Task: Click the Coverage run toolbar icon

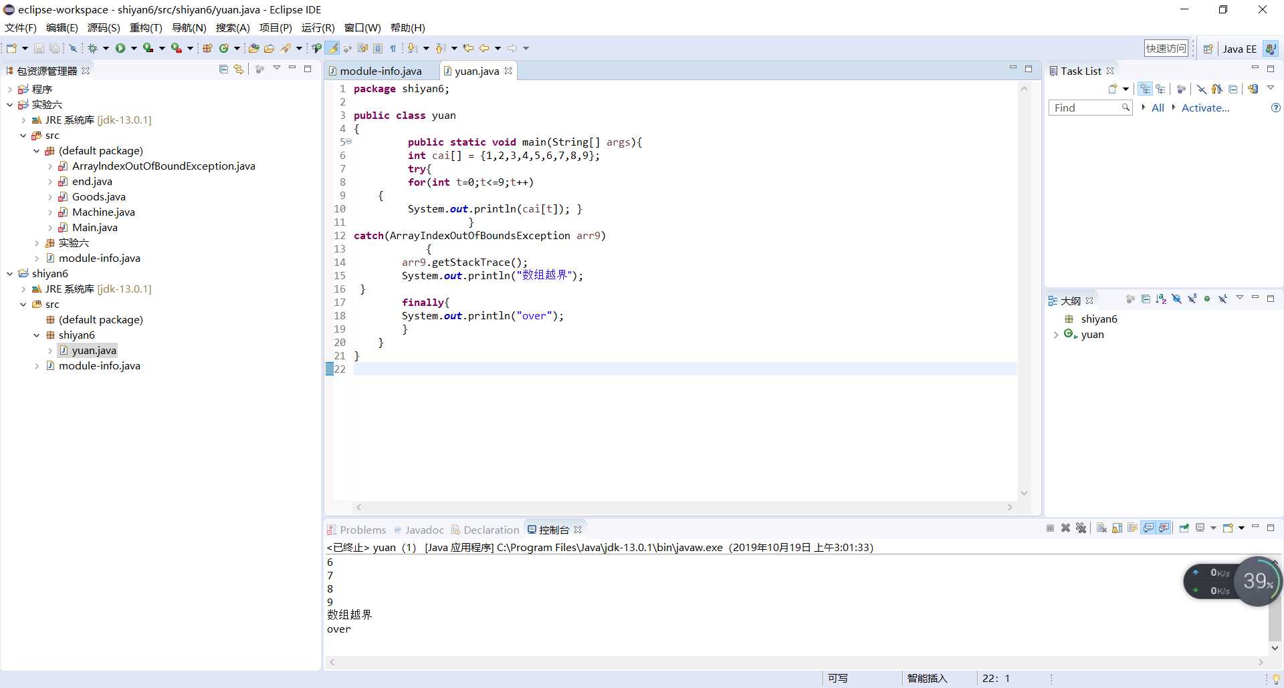Action: (148, 48)
